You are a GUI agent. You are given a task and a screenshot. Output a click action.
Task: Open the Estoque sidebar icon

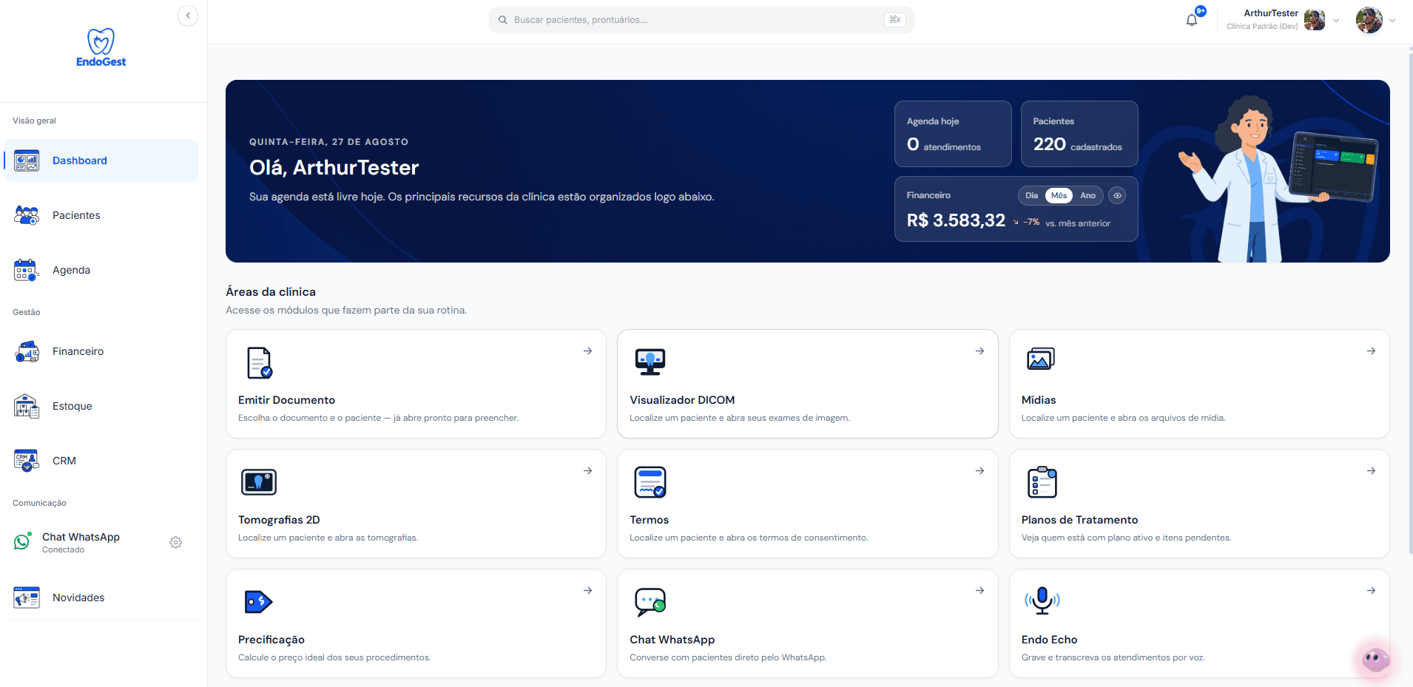pyautogui.click(x=27, y=406)
